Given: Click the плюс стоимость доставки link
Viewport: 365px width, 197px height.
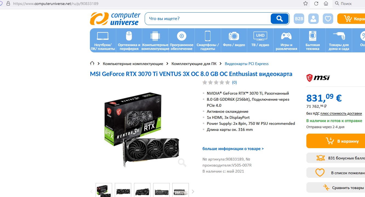Looking at the screenshot, I should (x=341, y=114).
